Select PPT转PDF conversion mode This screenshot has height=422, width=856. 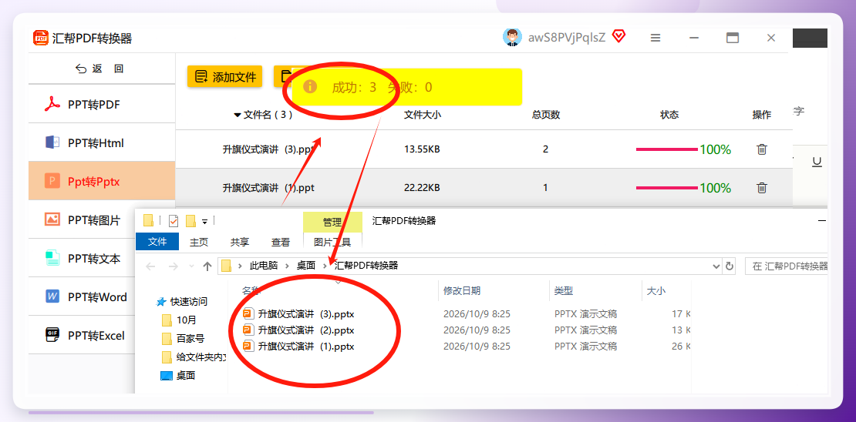(102, 104)
